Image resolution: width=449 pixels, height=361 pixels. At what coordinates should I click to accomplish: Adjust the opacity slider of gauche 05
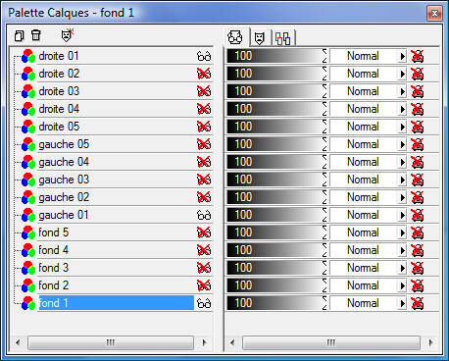276,144
